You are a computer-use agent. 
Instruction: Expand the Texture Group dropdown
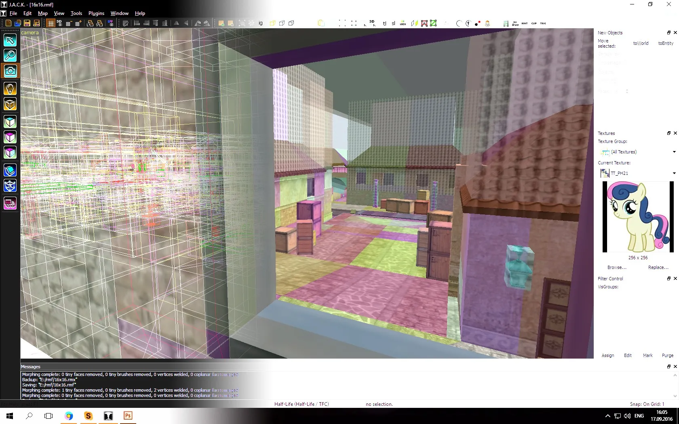click(x=674, y=152)
